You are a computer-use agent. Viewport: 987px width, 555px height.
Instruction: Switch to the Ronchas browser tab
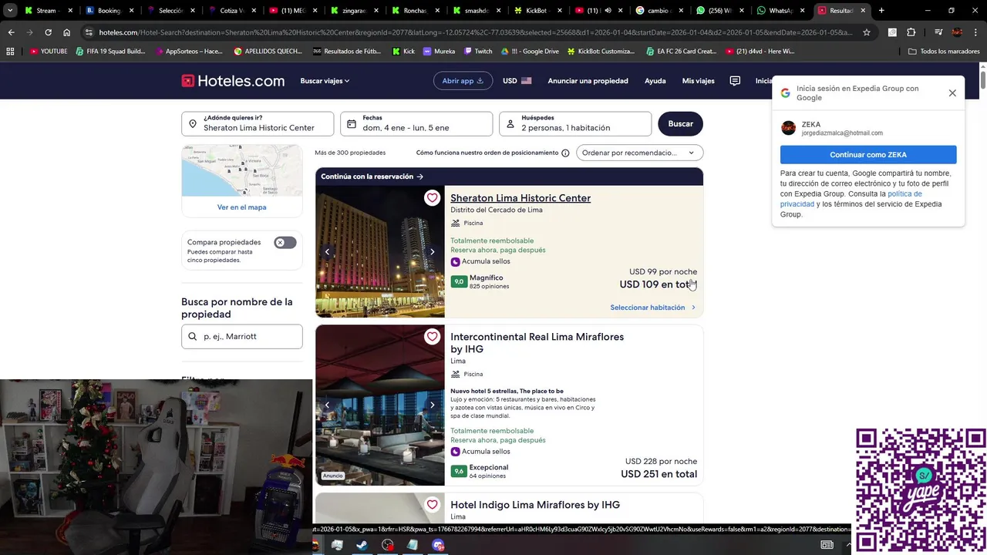(414, 11)
